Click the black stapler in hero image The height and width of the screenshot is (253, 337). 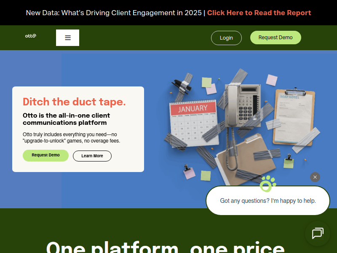(182, 86)
